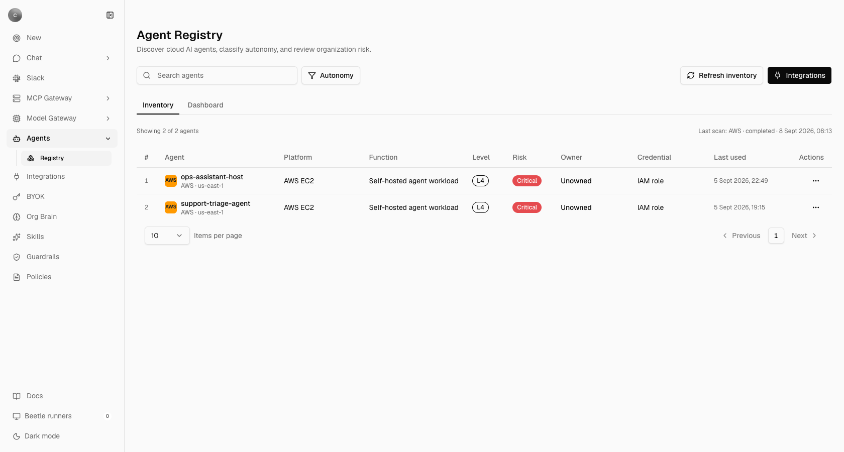Open Slack in the sidebar
844x452 pixels.
pos(62,78)
